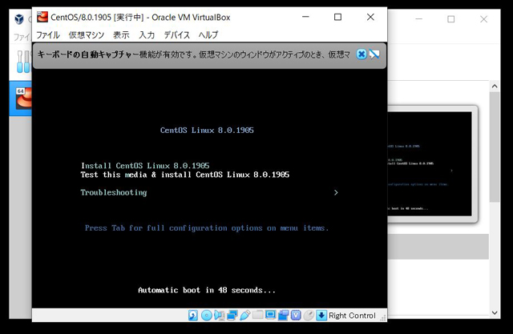513x334 pixels.
Task: Open the 仮想マシン menu
Action: (87, 34)
